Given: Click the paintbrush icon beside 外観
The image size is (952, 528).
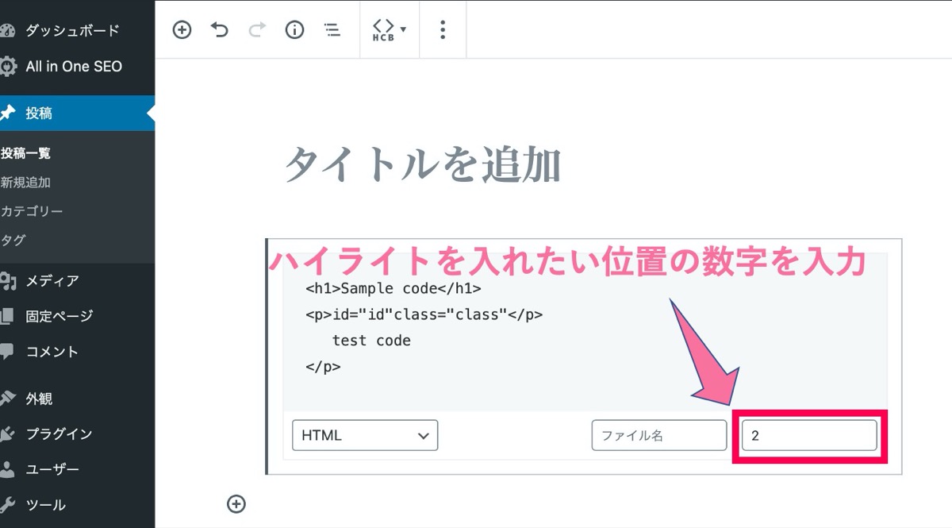Looking at the screenshot, I should coord(7,399).
